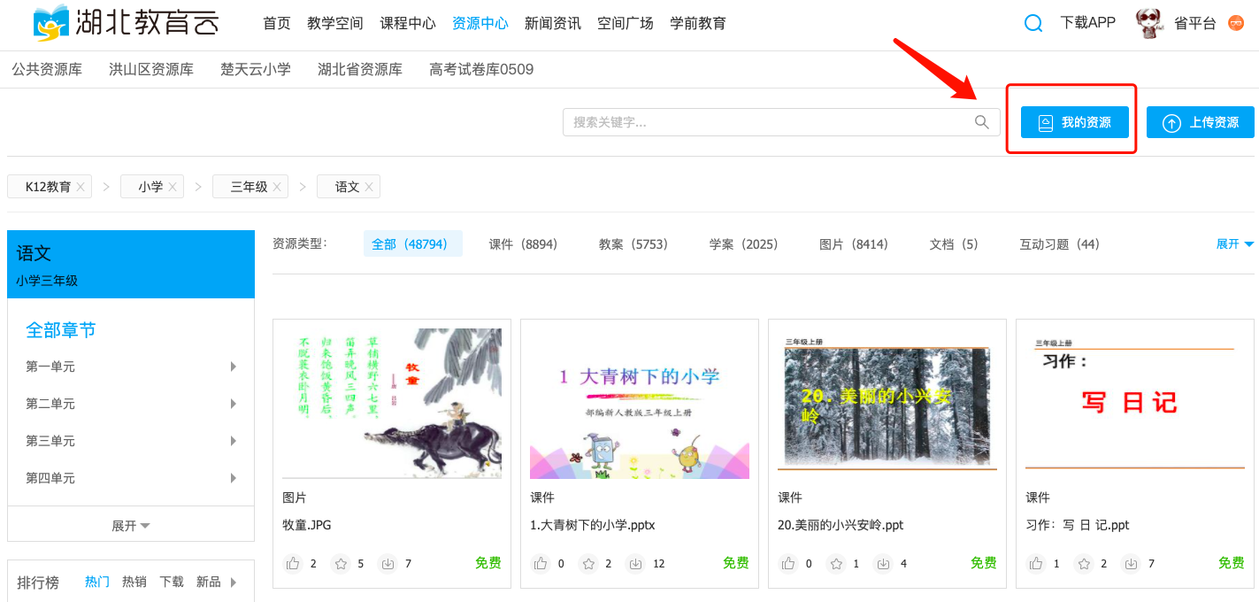This screenshot has height=602, width=1259.
Task: Open the 大青树下的小学 slide thumbnail
Action: click(x=640, y=404)
